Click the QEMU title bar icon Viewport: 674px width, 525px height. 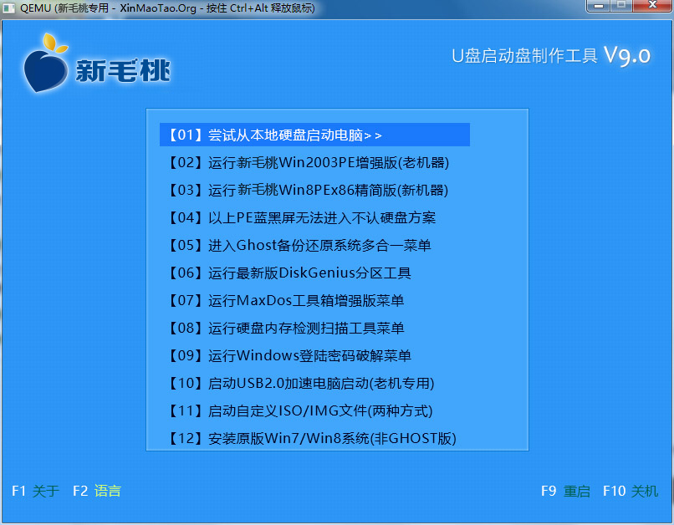click(9, 8)
